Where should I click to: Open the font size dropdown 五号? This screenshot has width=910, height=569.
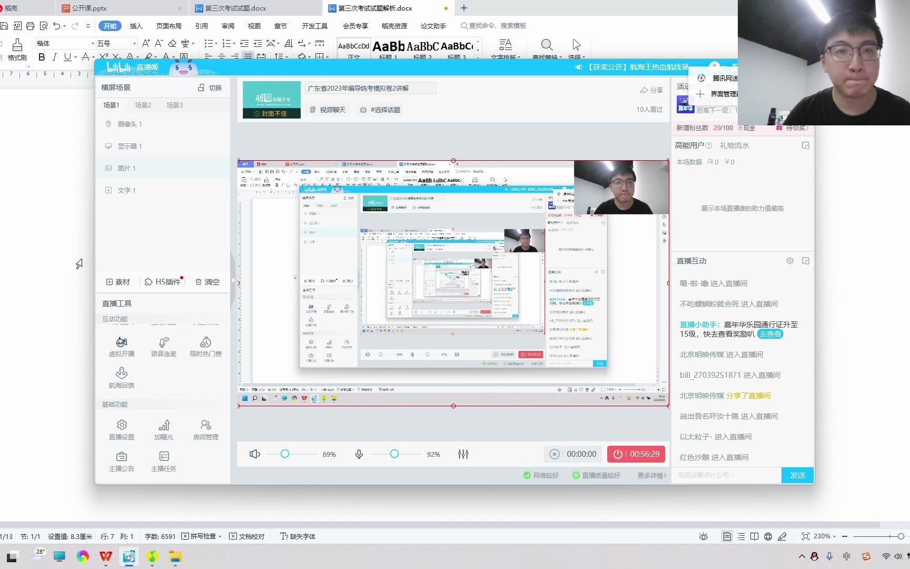[134, 43]
